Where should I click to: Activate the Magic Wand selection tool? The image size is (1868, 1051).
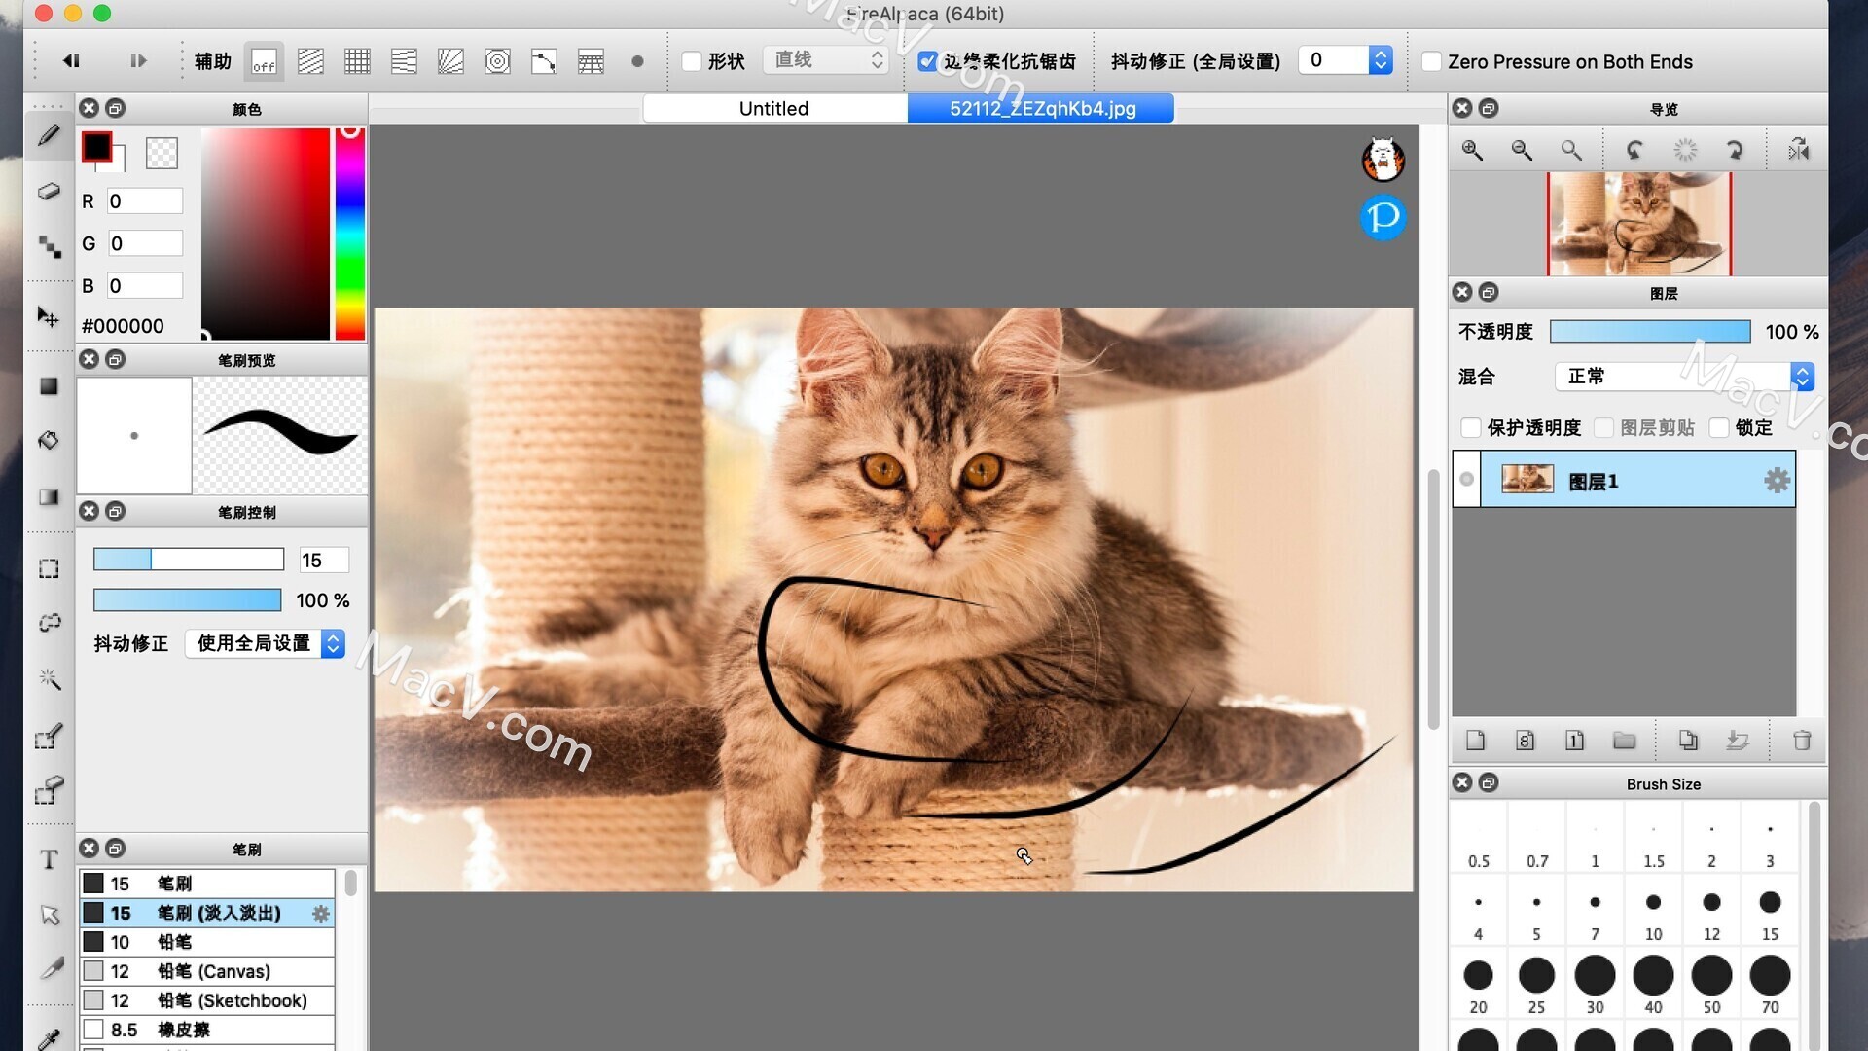(x=49, y=679)
